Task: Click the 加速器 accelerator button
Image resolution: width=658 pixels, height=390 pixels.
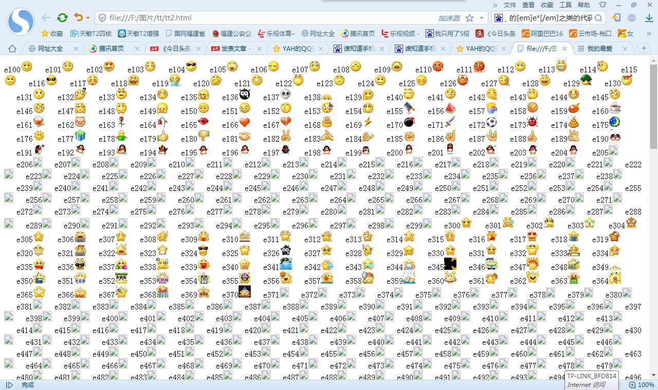Action: 449,18
